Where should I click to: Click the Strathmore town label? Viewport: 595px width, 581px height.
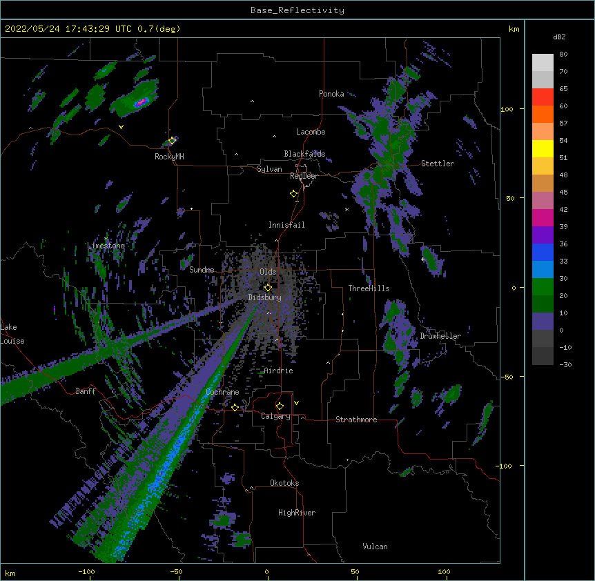coord(356,420)
